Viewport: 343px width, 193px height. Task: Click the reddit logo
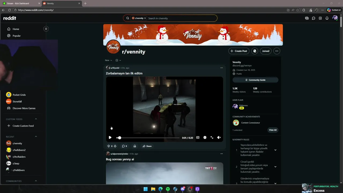(10, 18)
